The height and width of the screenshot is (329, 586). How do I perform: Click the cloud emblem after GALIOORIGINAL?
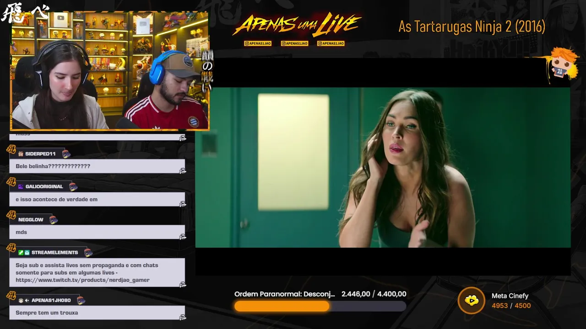tap(73, 187)
